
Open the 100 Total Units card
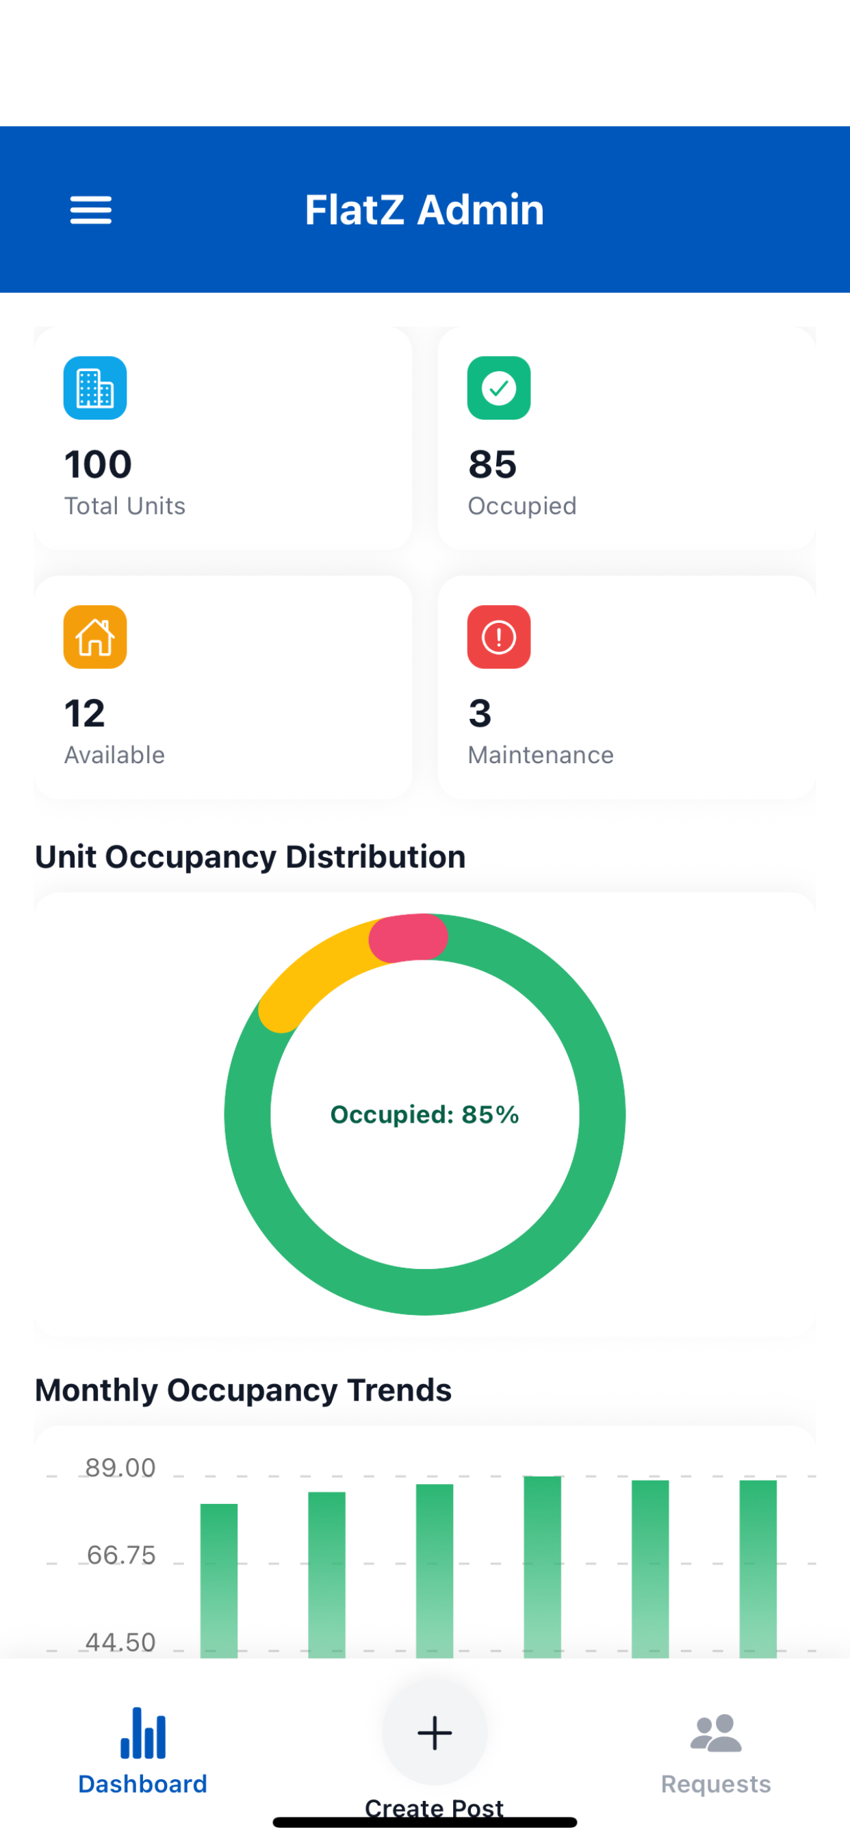[223, 439]
